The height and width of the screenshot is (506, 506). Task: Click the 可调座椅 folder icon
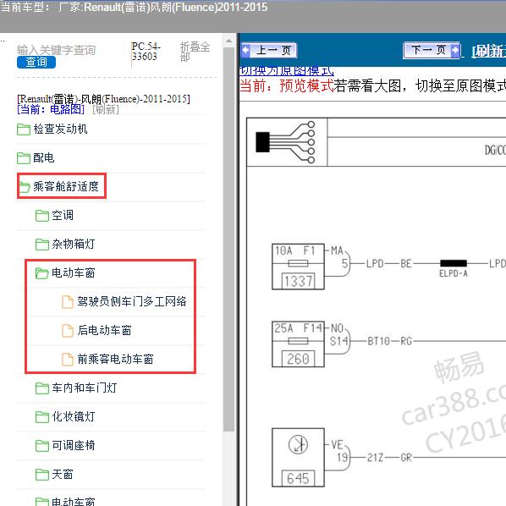click(x=42, y=446)
